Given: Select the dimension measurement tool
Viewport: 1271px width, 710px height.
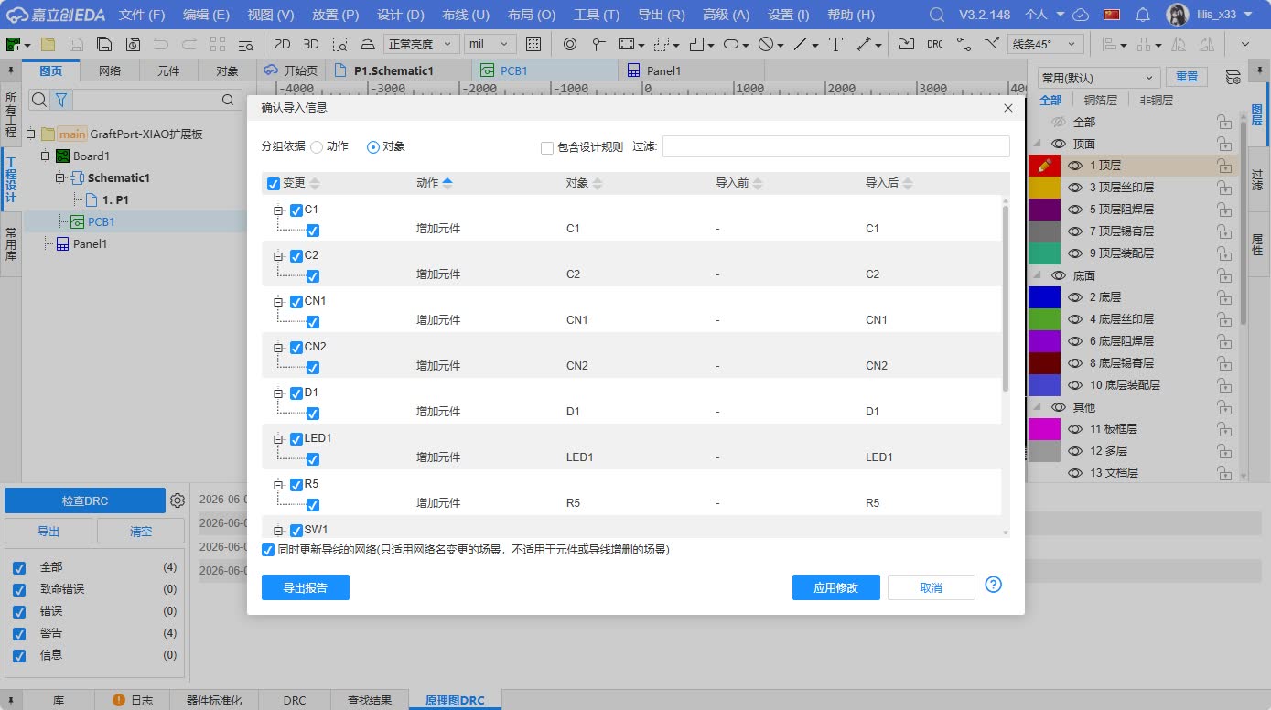Looking at the screenshot, I should pyautogui.click(x=863, y=44).
